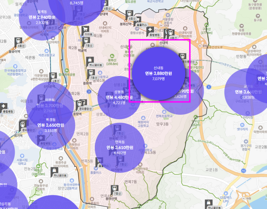
Task: Click the 6호선 subway marker at 신내역
Action: coord(171,33)
